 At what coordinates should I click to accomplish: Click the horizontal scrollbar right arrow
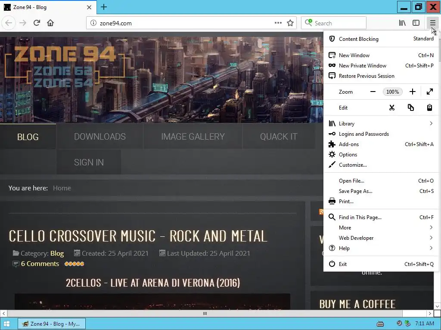point(430,313)
